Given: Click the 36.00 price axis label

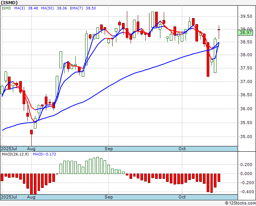Looking at the screenshot, I should [x=246, y=109].
